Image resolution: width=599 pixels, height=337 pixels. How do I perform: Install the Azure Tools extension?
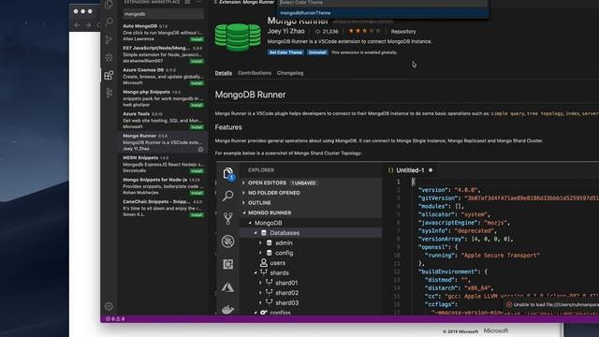[x=197, y=127]
